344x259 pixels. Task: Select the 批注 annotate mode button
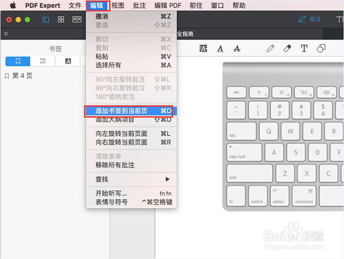tap(310, 19)
